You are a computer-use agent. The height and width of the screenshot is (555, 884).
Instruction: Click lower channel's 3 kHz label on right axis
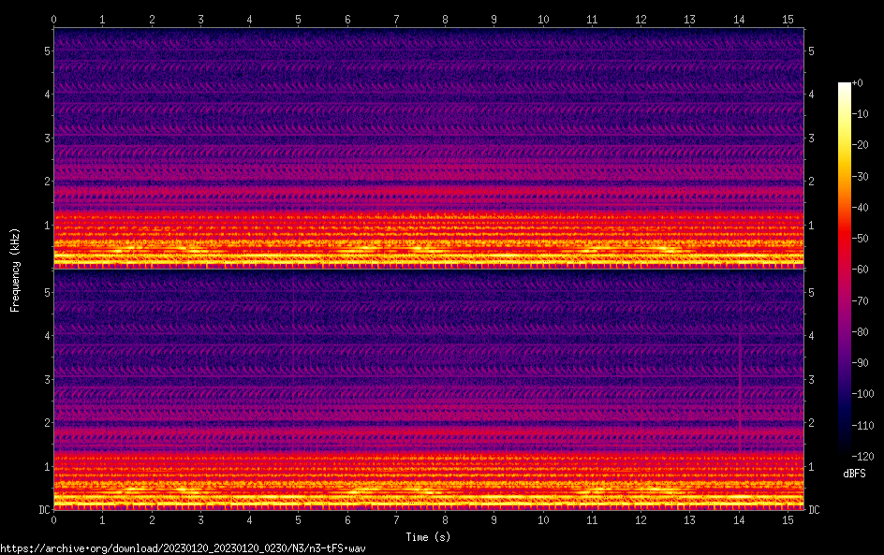click(x=811, y=379)
